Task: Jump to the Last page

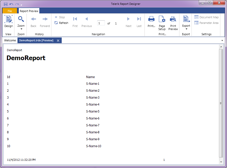Action: tap(139, 22)
